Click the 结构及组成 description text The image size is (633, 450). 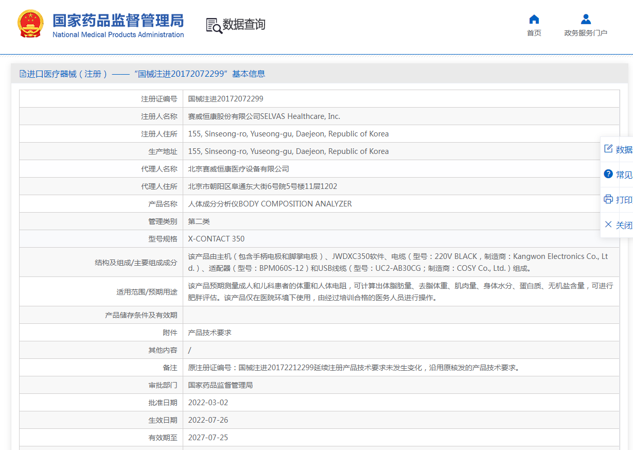point(398,262)
